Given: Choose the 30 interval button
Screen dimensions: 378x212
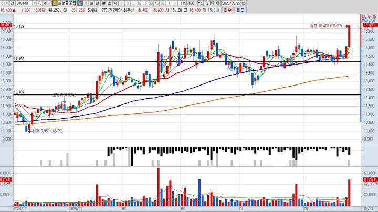Looking at the screenshot, I should pos(151,3).
